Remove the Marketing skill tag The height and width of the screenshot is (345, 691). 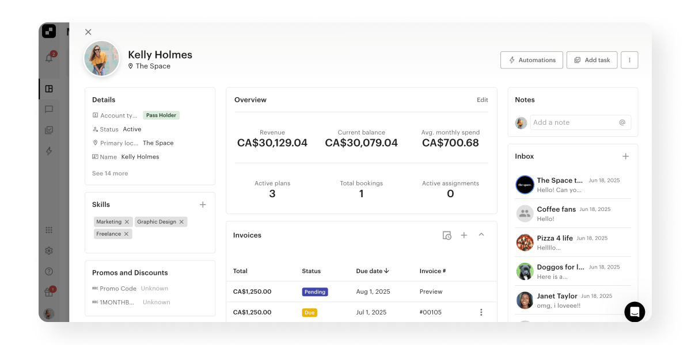tap(128, 221)
